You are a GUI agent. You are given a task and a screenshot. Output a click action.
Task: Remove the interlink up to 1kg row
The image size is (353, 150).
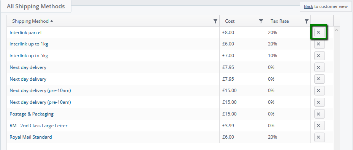(x=319, y=44)
